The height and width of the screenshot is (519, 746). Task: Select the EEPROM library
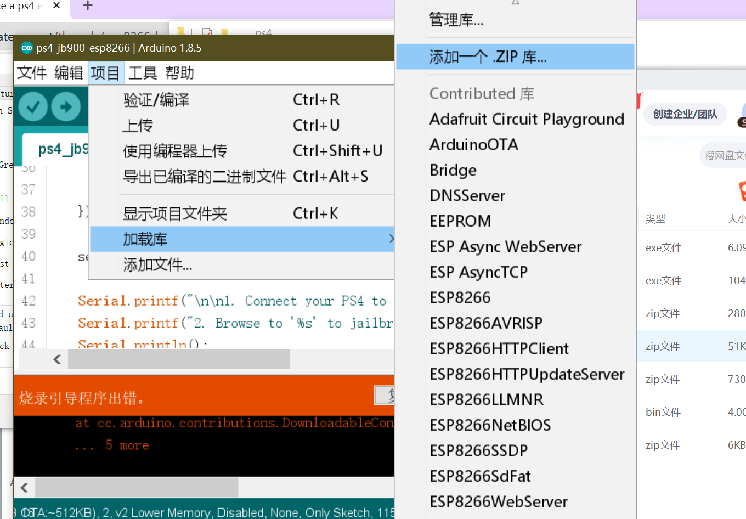515,221
